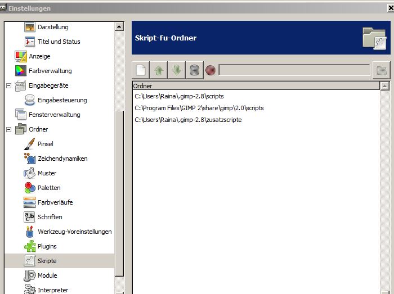Screen dimensions: 394x294
Task: Open Muster folder settings
Action: pos(47,173)
